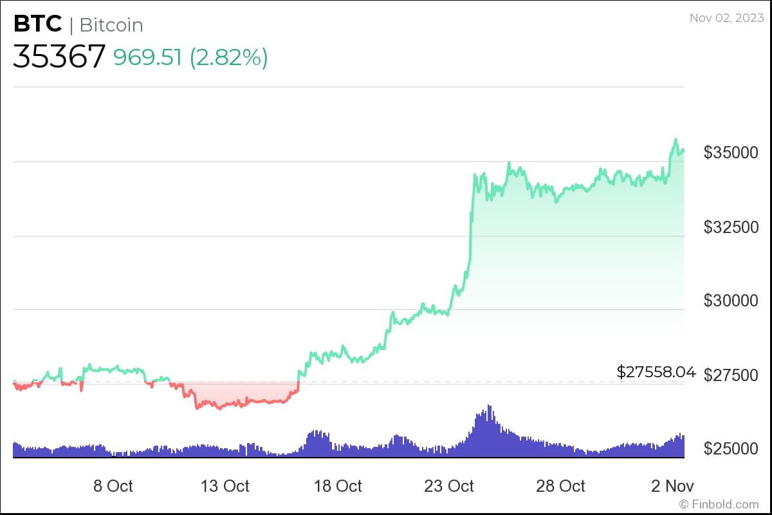Select the 8 Oct date marker
The image size is (772, 515).
point(113,485)
